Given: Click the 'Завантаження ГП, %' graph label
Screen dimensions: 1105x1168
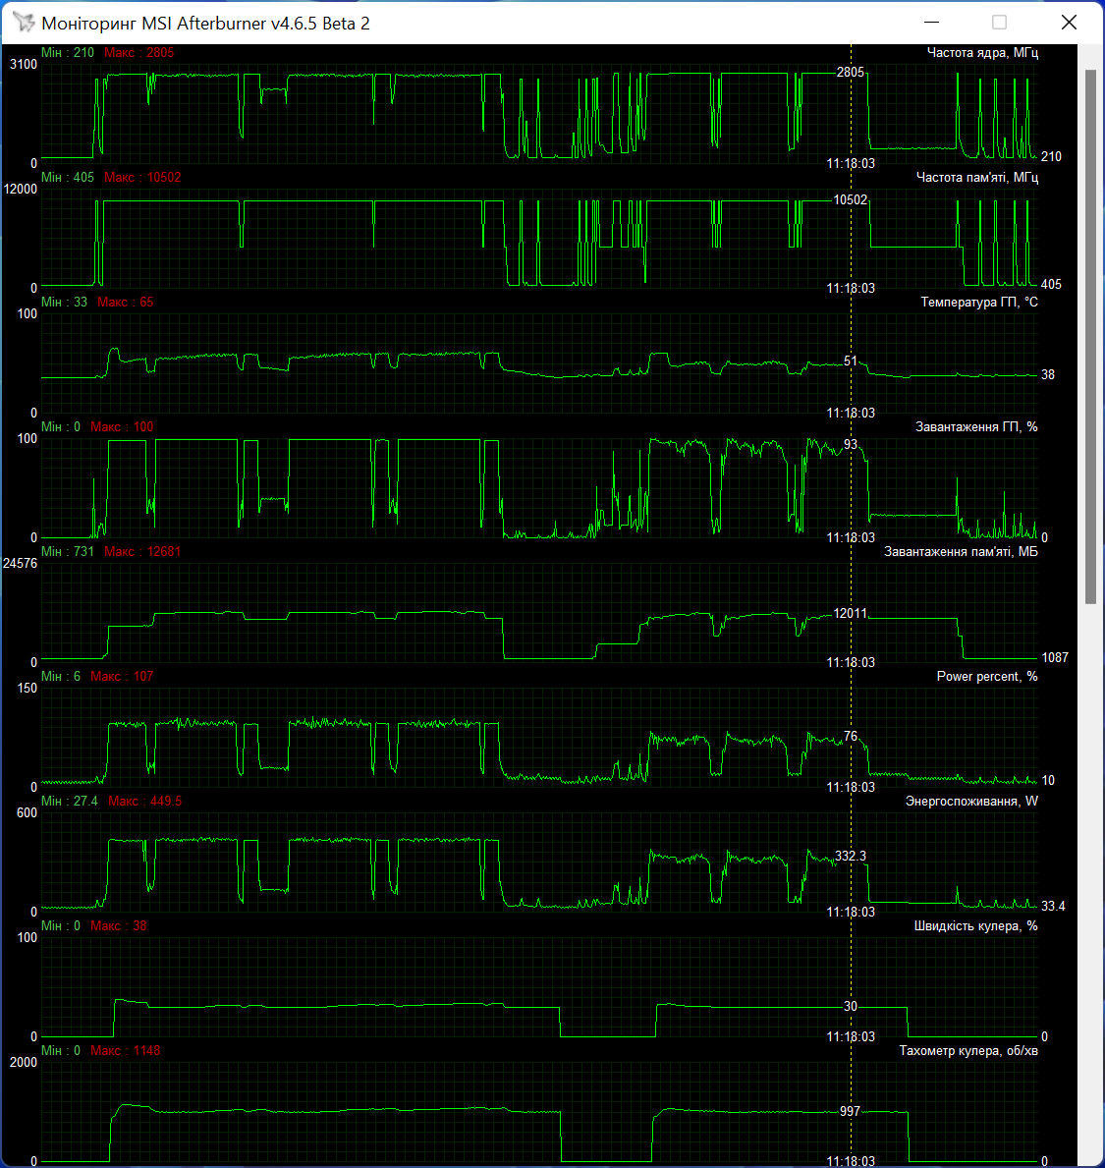Looking at the screenshot, I should point(976,427).
